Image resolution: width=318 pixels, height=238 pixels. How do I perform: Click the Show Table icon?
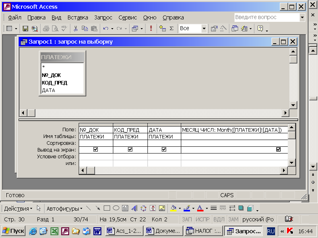point(163,29)
